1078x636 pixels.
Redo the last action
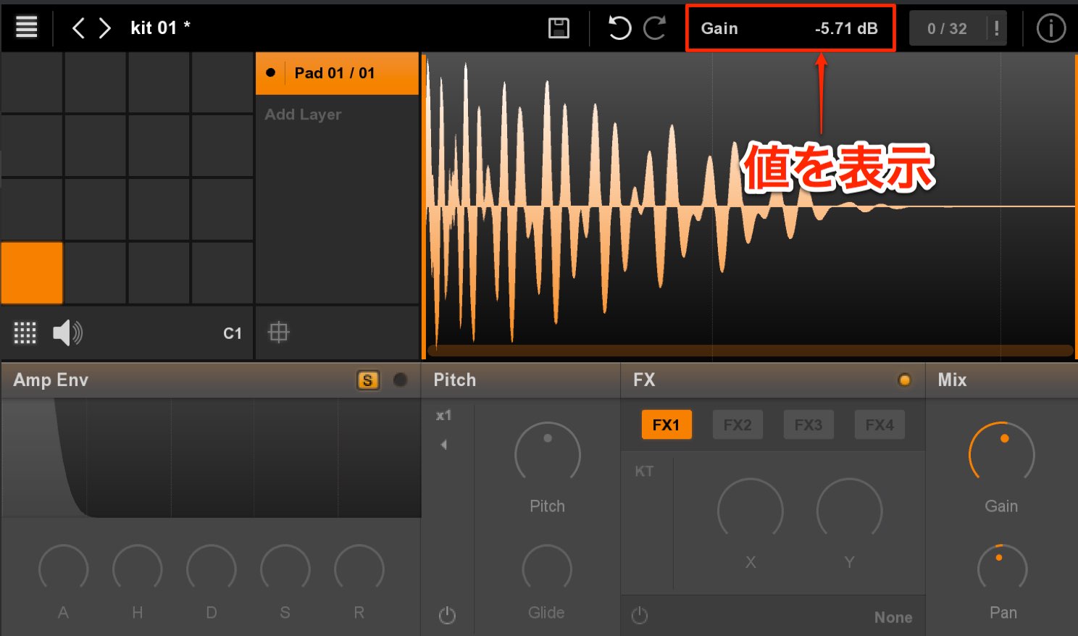[655, 28]
